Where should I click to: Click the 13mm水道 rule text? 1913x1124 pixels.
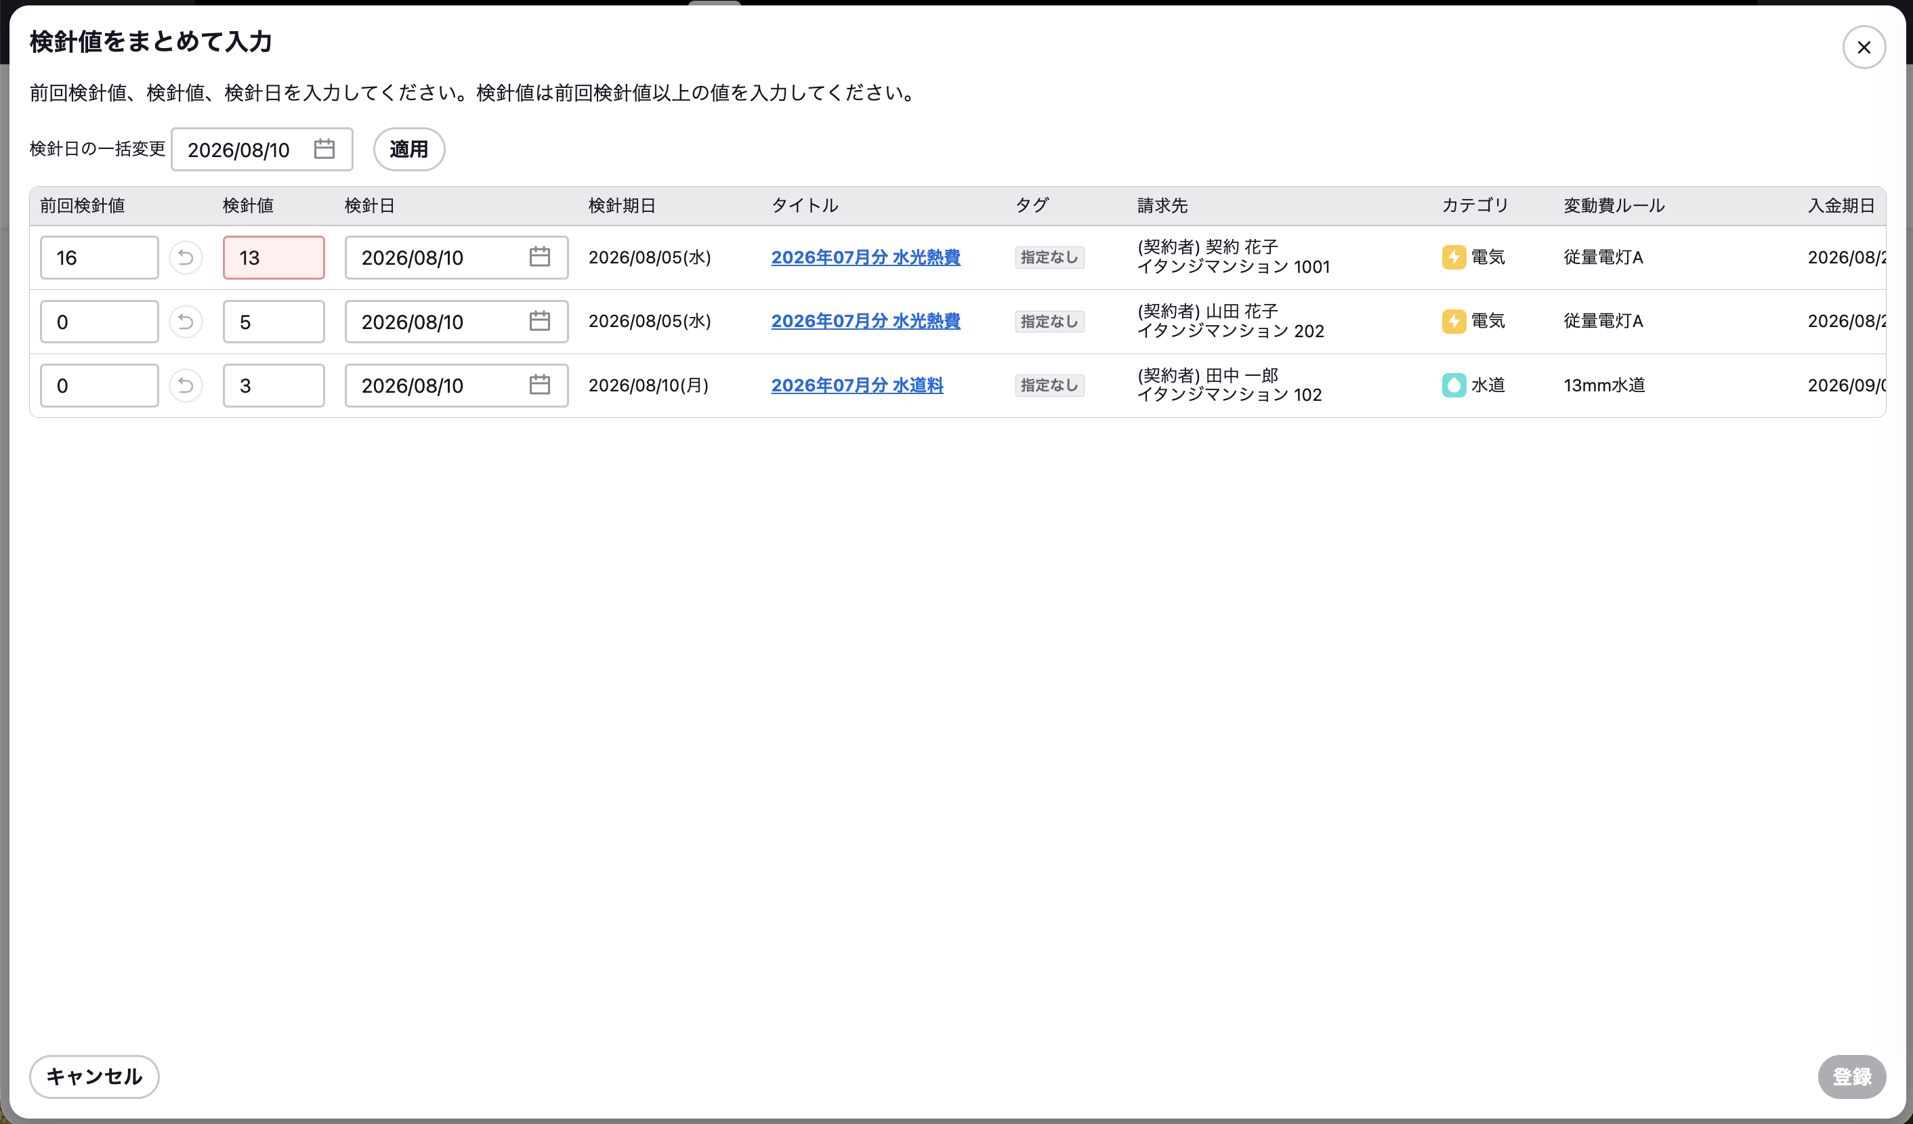1605,385
